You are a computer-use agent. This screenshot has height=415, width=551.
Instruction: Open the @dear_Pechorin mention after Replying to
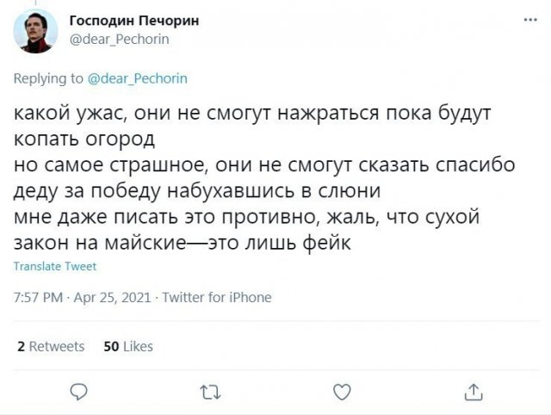click(x=138, y=77)
